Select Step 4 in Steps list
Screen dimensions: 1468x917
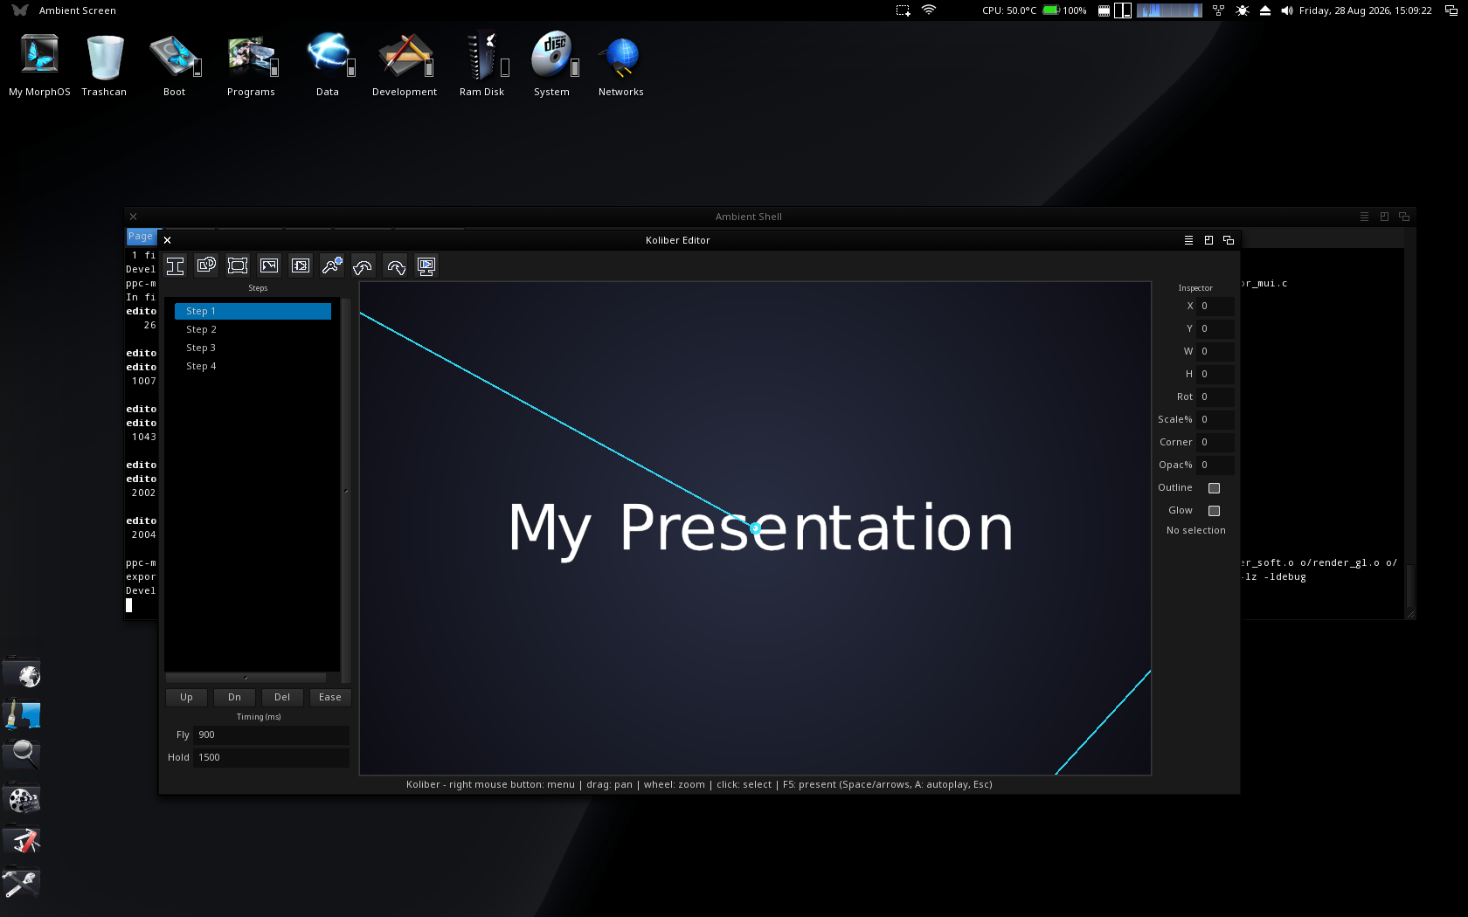point(253,366)
